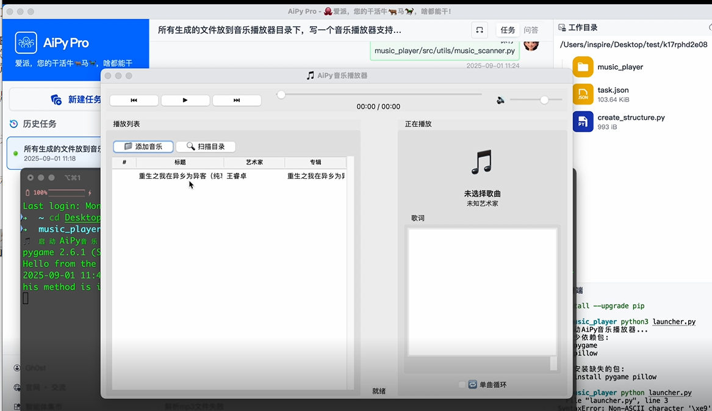Switch to the 任务 tab
This screenshot has height=411, width=712.
(x=508, y=30)
